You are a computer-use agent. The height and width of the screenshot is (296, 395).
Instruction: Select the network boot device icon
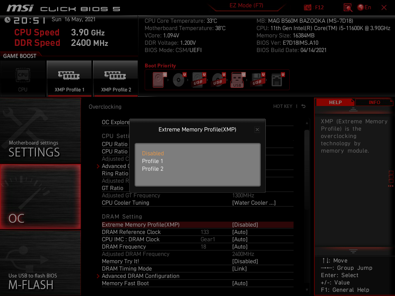pos(278,80)
